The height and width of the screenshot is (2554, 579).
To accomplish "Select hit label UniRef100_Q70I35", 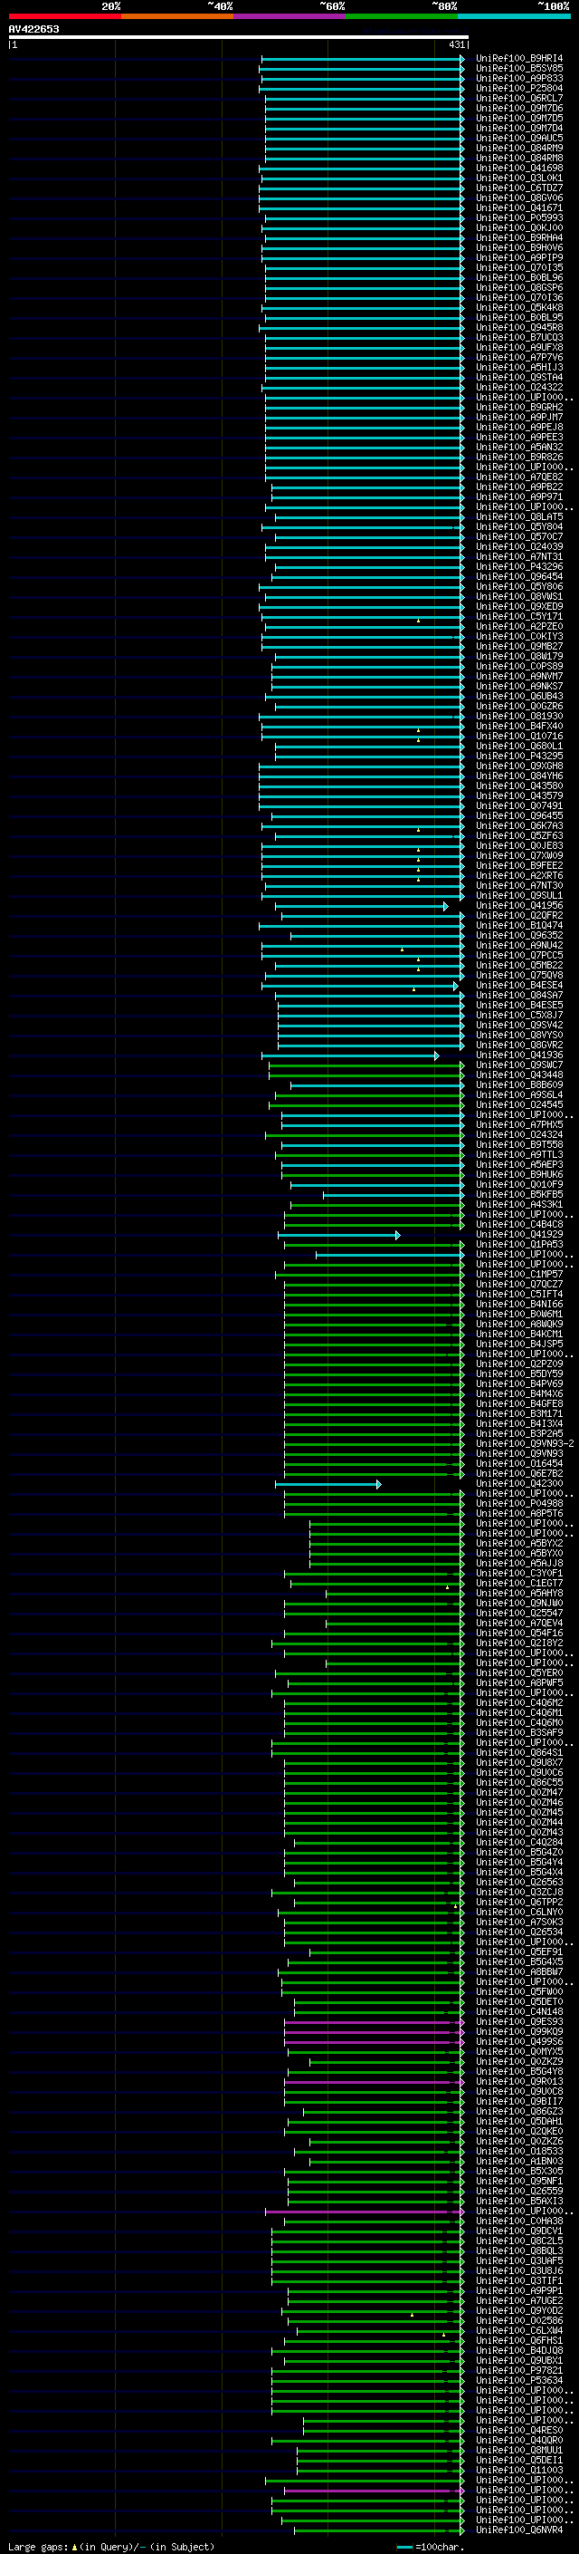I will [x=518, y=267].
